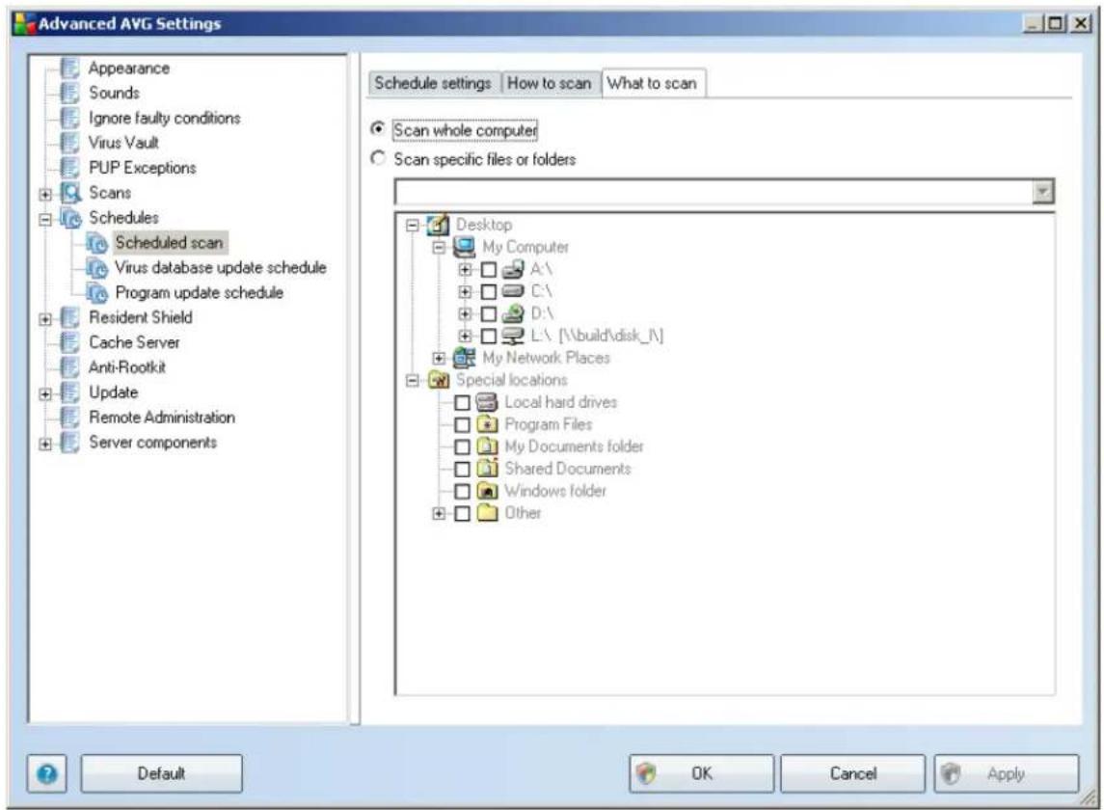Click the Ignore faulty conditions icon
Image resolution: width=1104 pixels, height=810 pixels.
tap(69, 119)
